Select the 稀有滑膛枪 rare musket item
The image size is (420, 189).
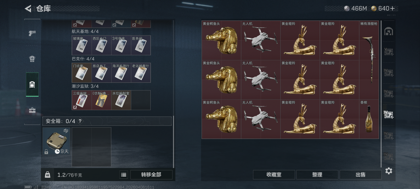[369, 60]
